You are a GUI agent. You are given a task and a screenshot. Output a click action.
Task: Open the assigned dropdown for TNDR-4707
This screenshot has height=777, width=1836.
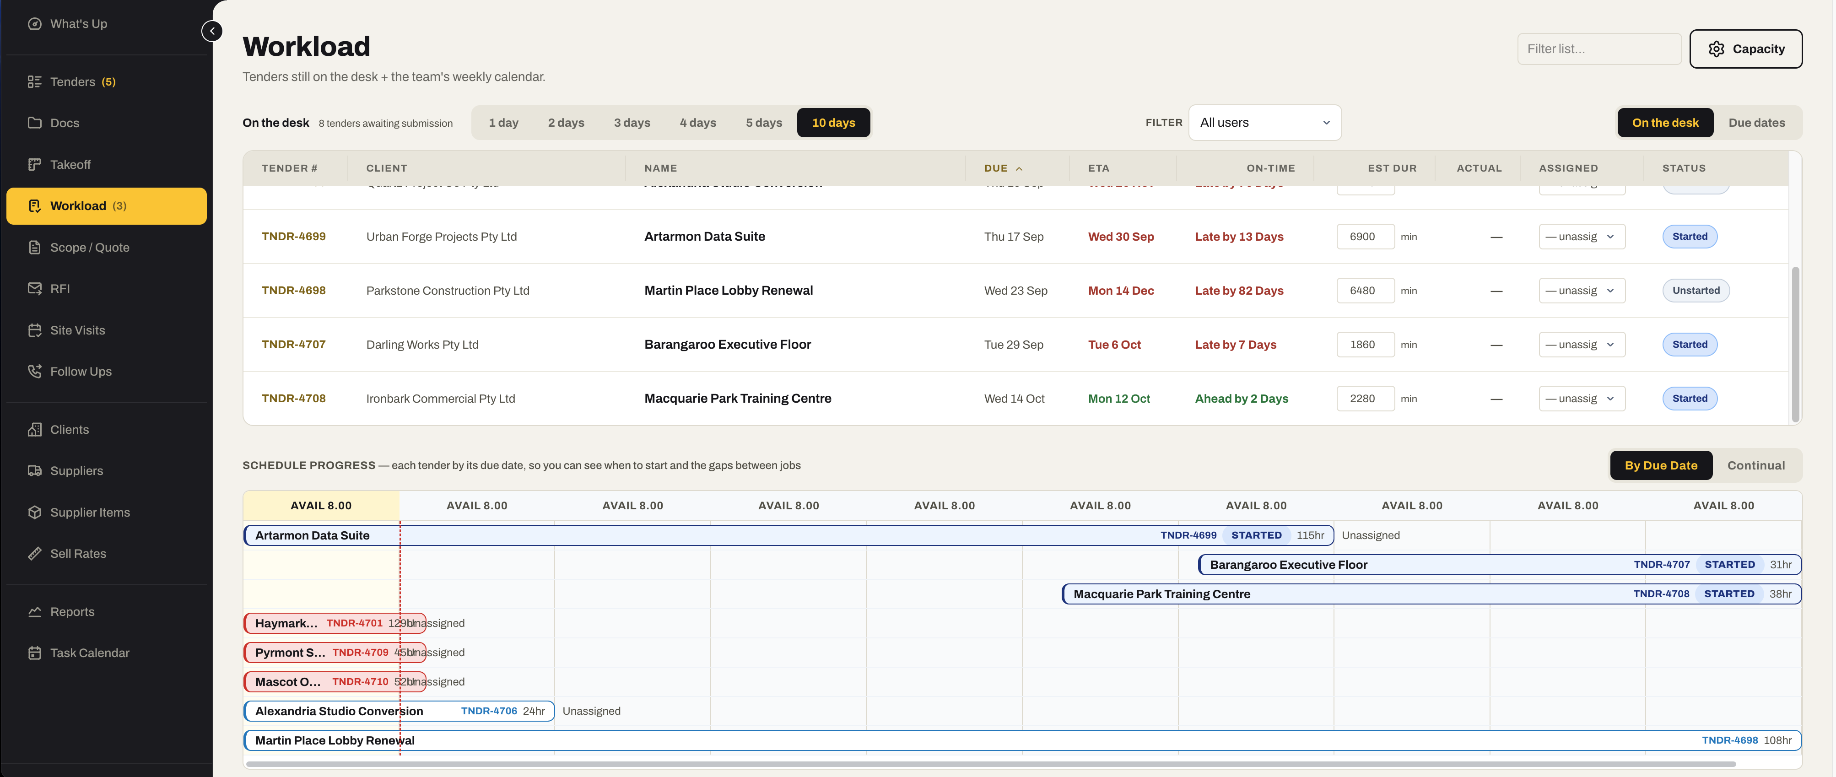(1582, 345)
